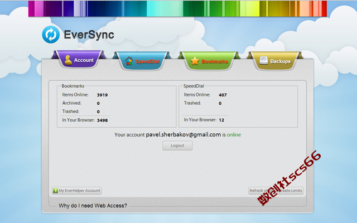Click the EverSync sync logo icon

(51, 35)
